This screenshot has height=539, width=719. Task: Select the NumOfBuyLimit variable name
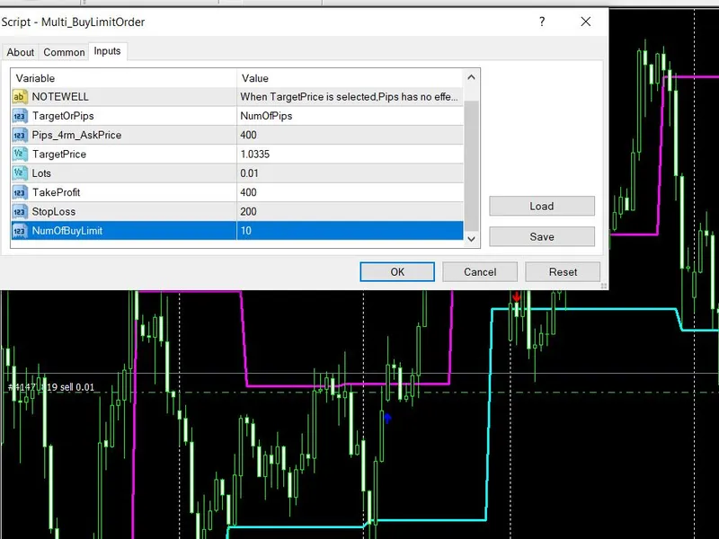[x=67, y=231]
